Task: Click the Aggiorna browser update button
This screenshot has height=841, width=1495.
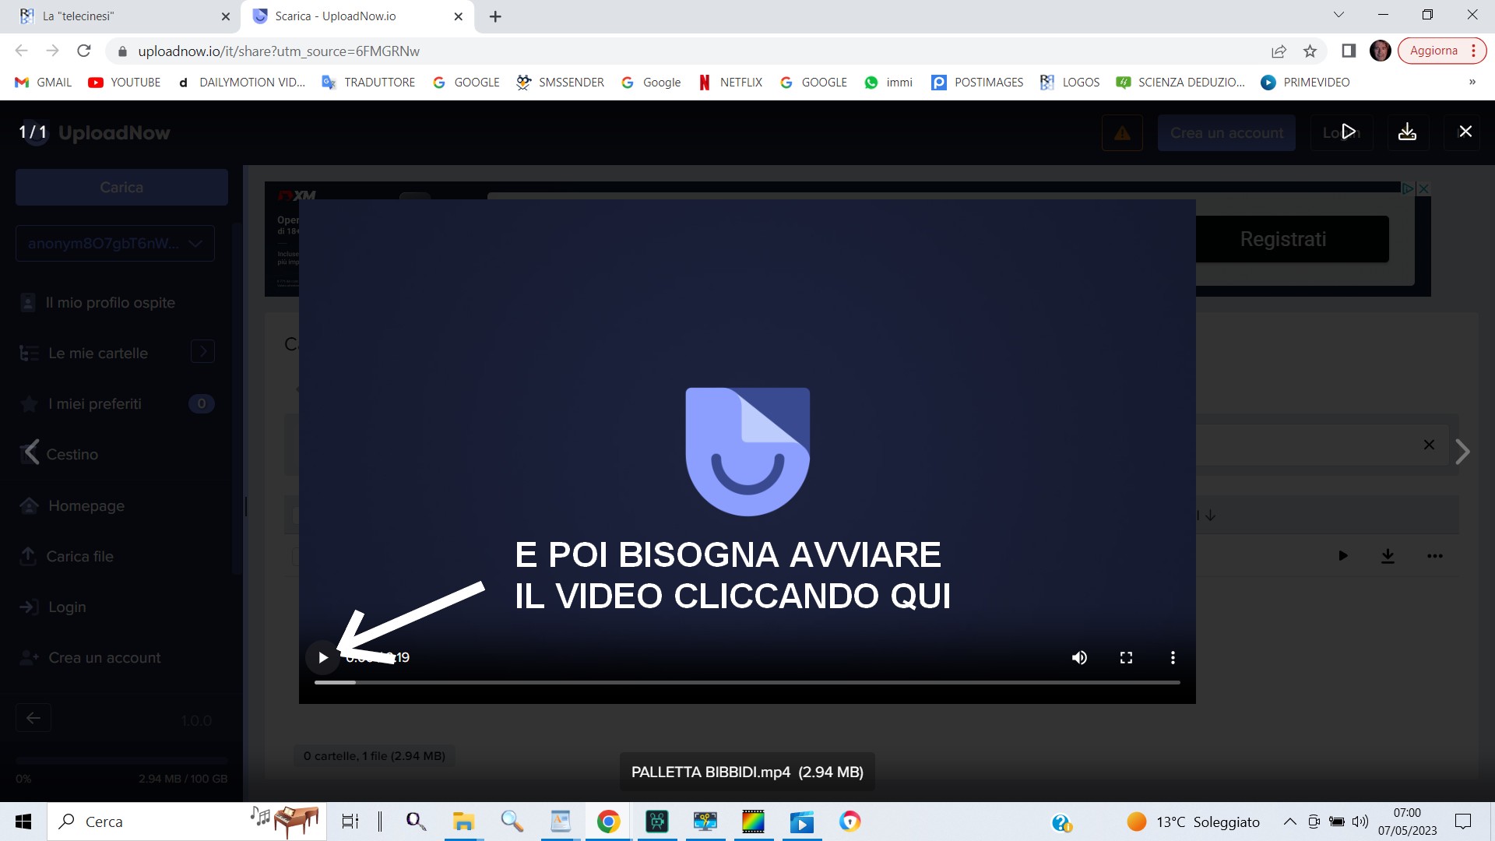Action: tap(1433, 51)
